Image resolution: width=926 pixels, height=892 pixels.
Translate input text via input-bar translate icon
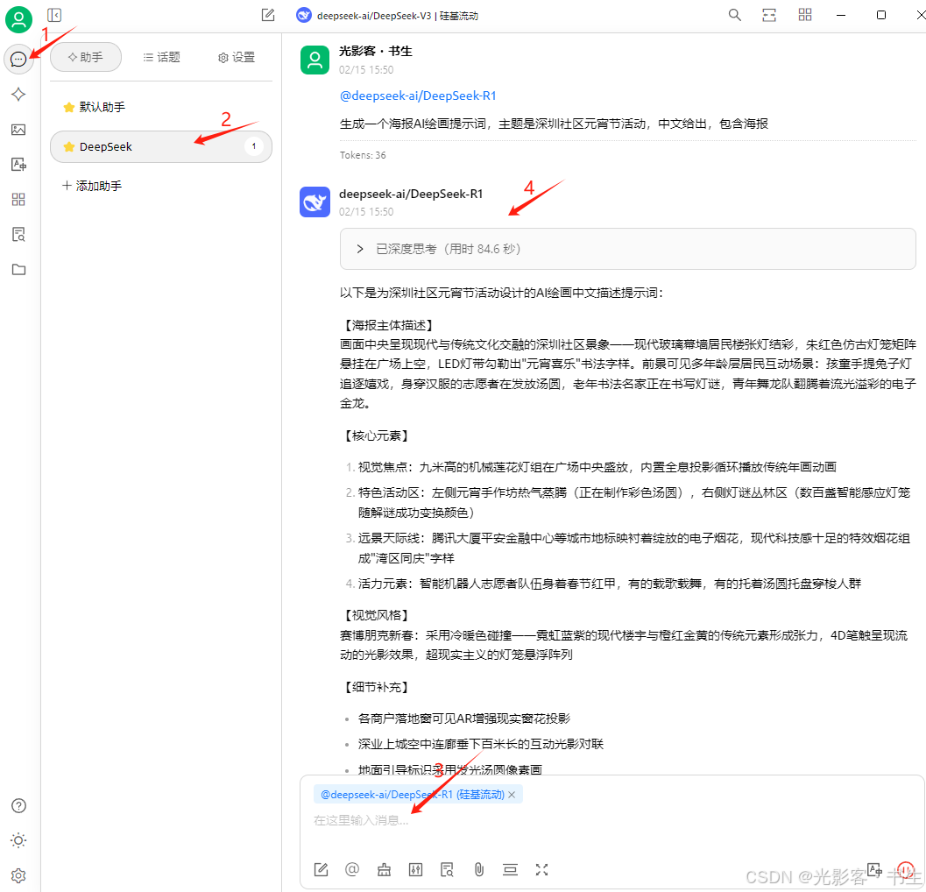coord(874,869)
